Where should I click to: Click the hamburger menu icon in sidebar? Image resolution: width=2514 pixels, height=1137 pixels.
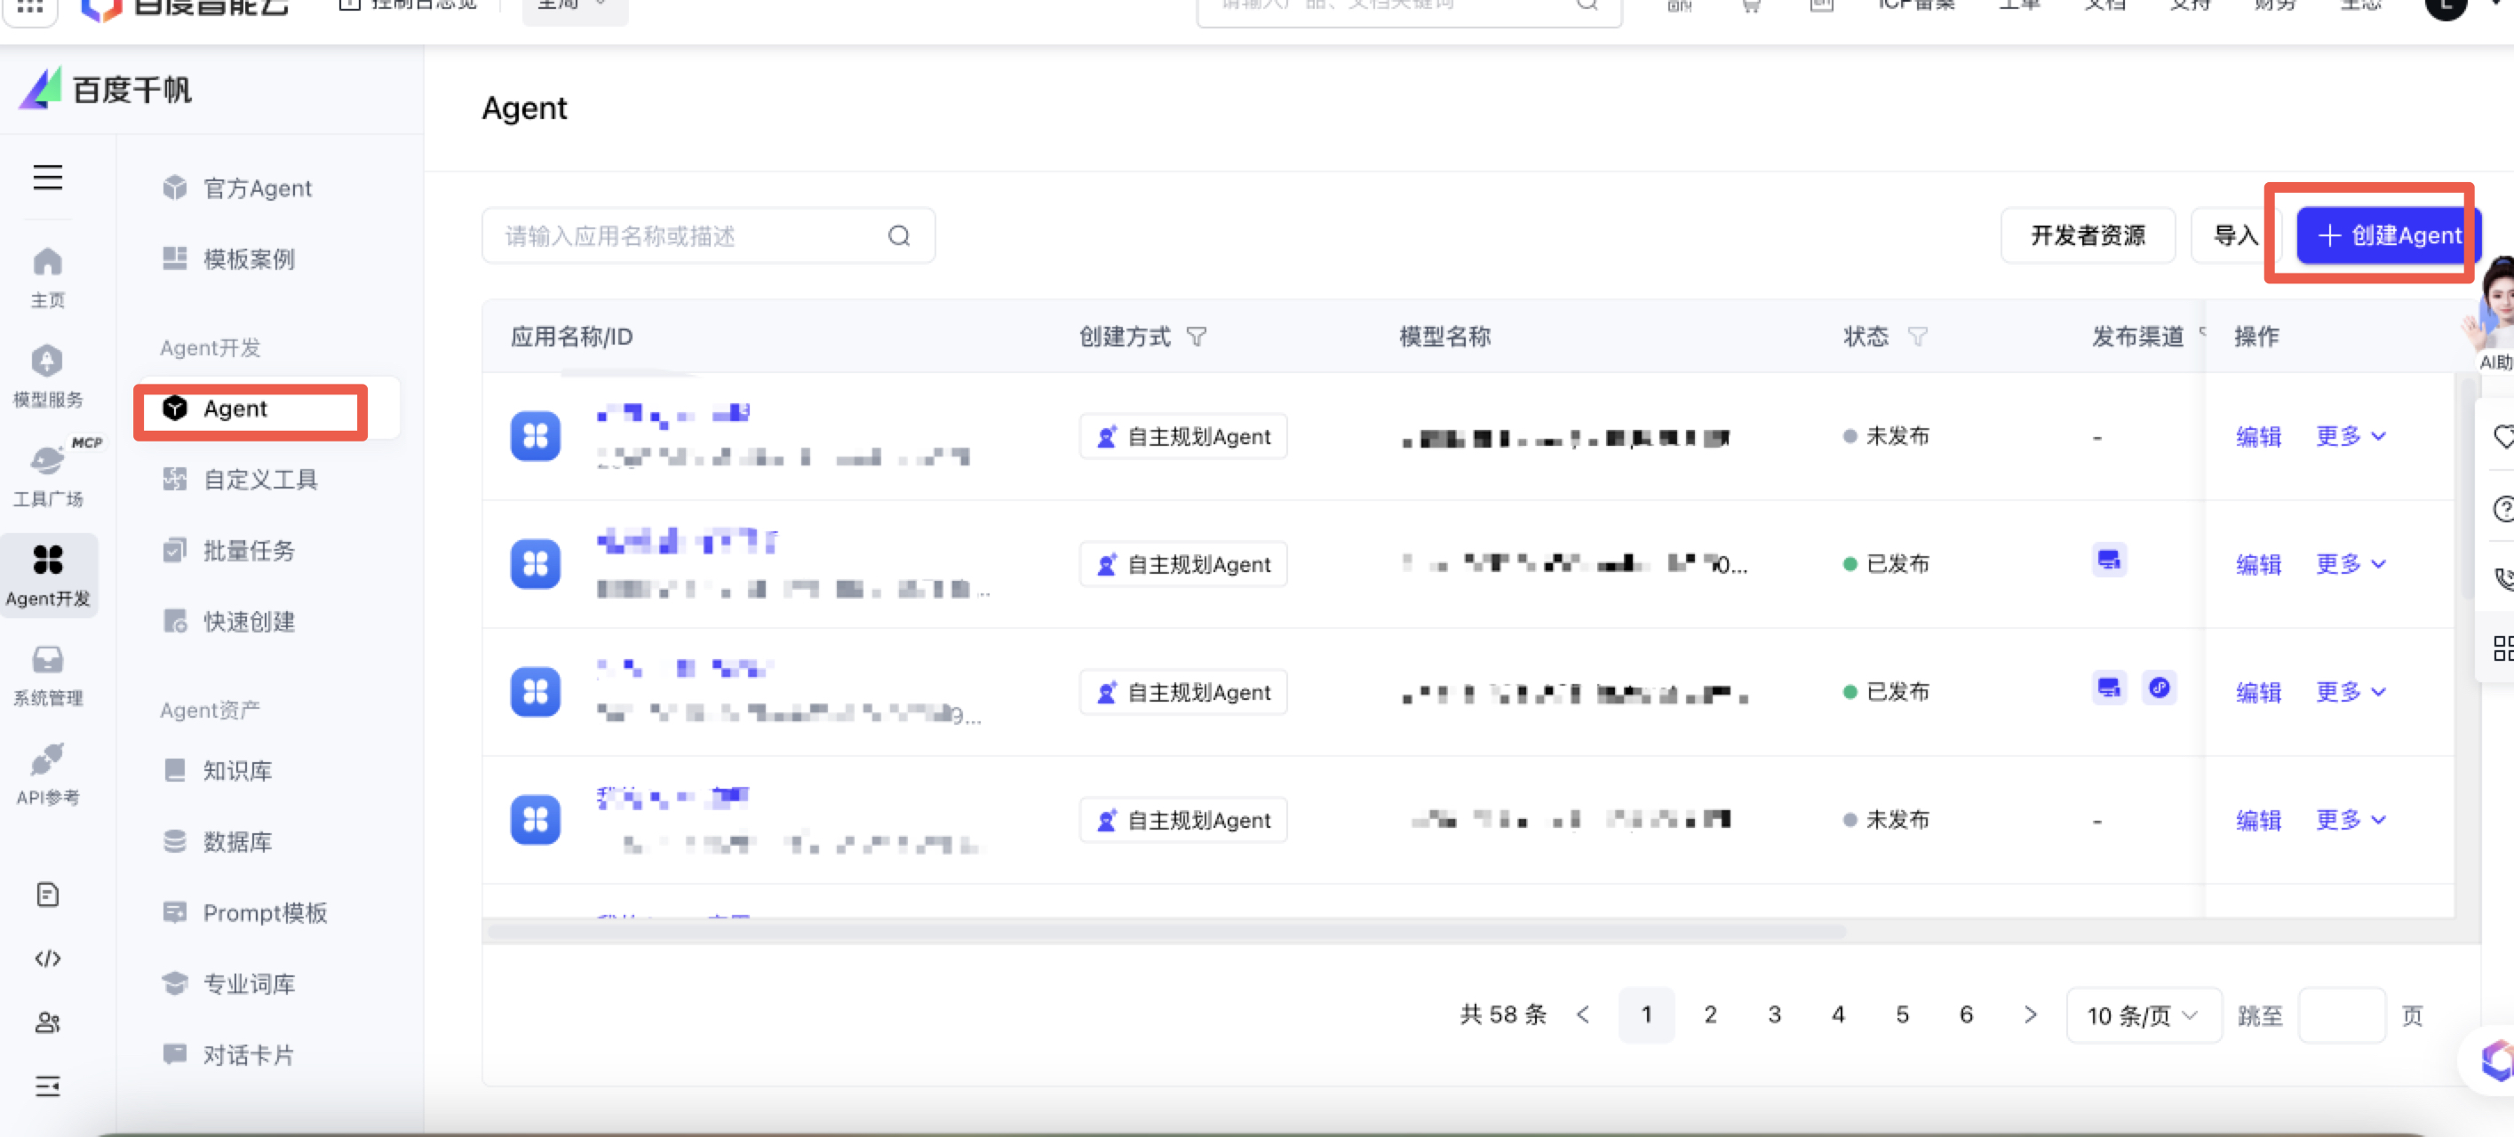[47, 178]
